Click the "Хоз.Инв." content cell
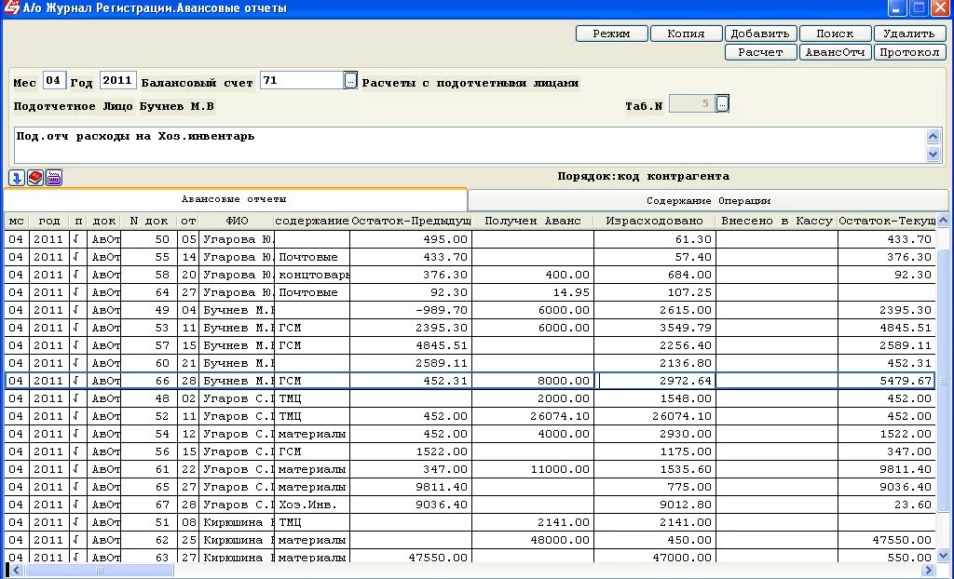 pyautogui.click(x=312, y=505)
